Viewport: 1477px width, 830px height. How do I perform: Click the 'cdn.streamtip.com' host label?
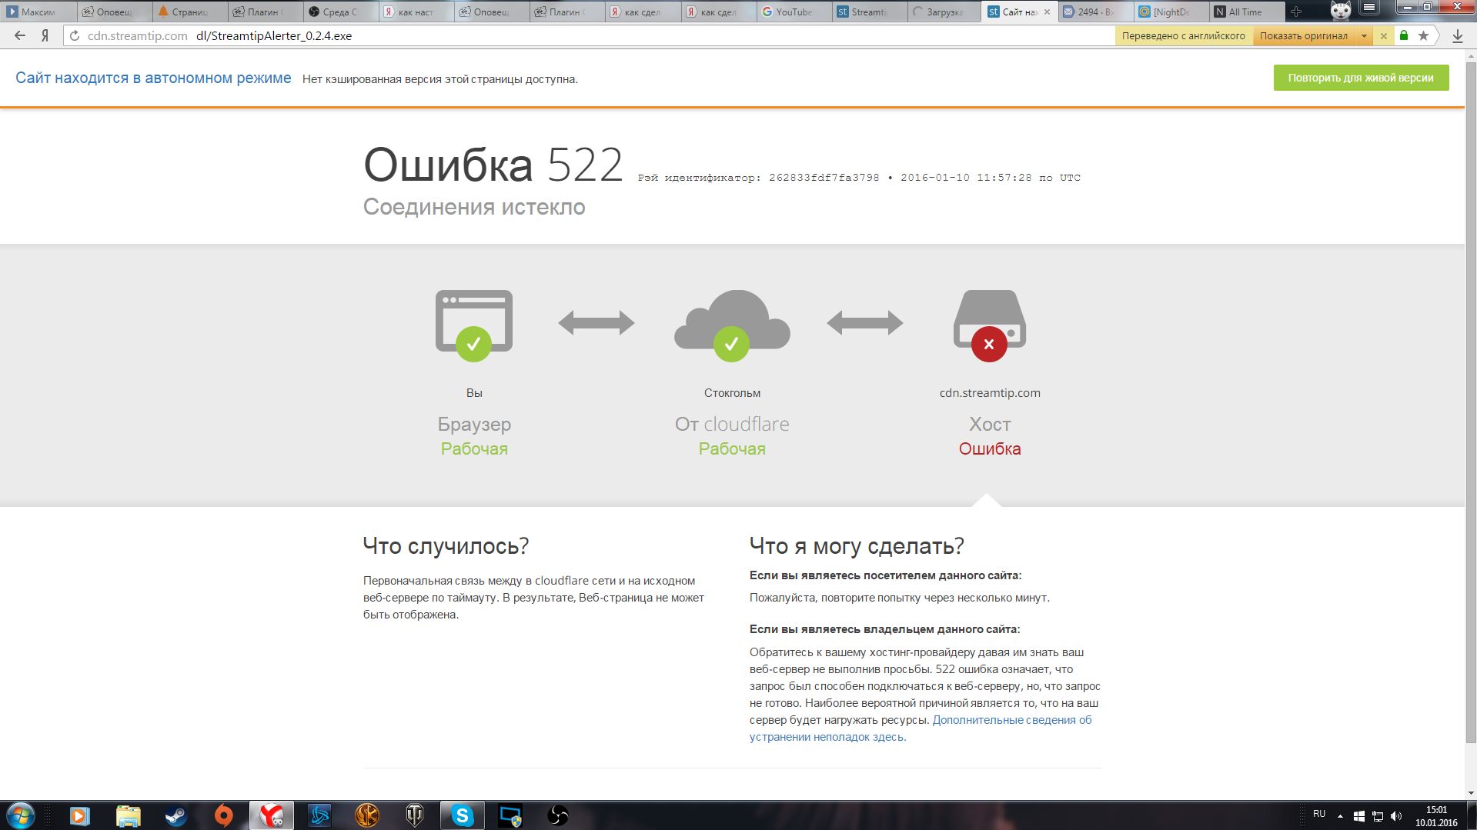tap(990, 392)
